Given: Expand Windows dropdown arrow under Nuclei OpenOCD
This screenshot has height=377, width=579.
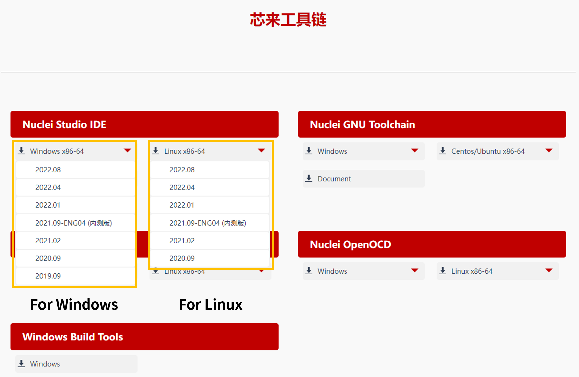Looking at the screenshot, I should click(x=415, y=270).
